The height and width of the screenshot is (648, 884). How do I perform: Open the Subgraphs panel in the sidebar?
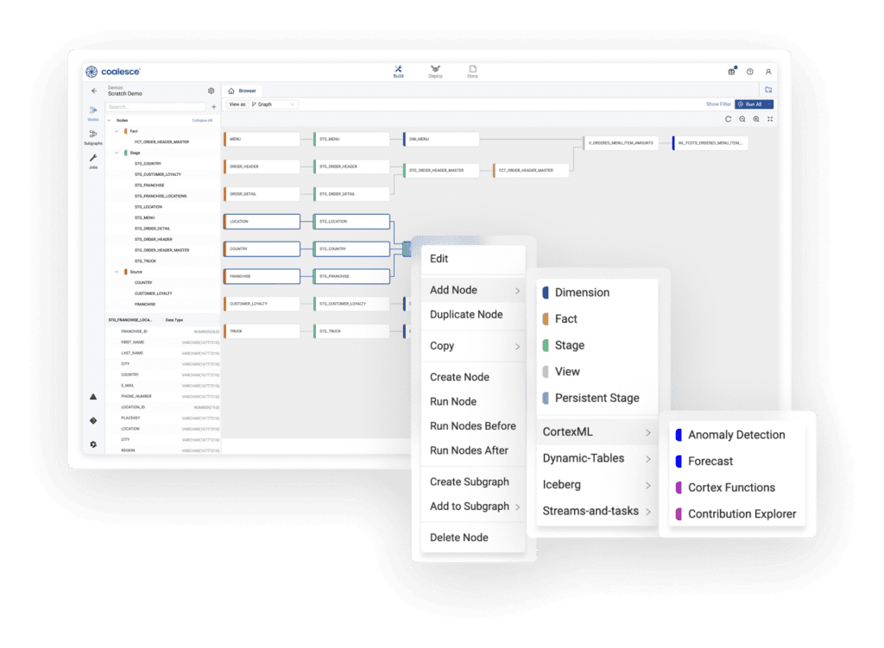(92, 135)
